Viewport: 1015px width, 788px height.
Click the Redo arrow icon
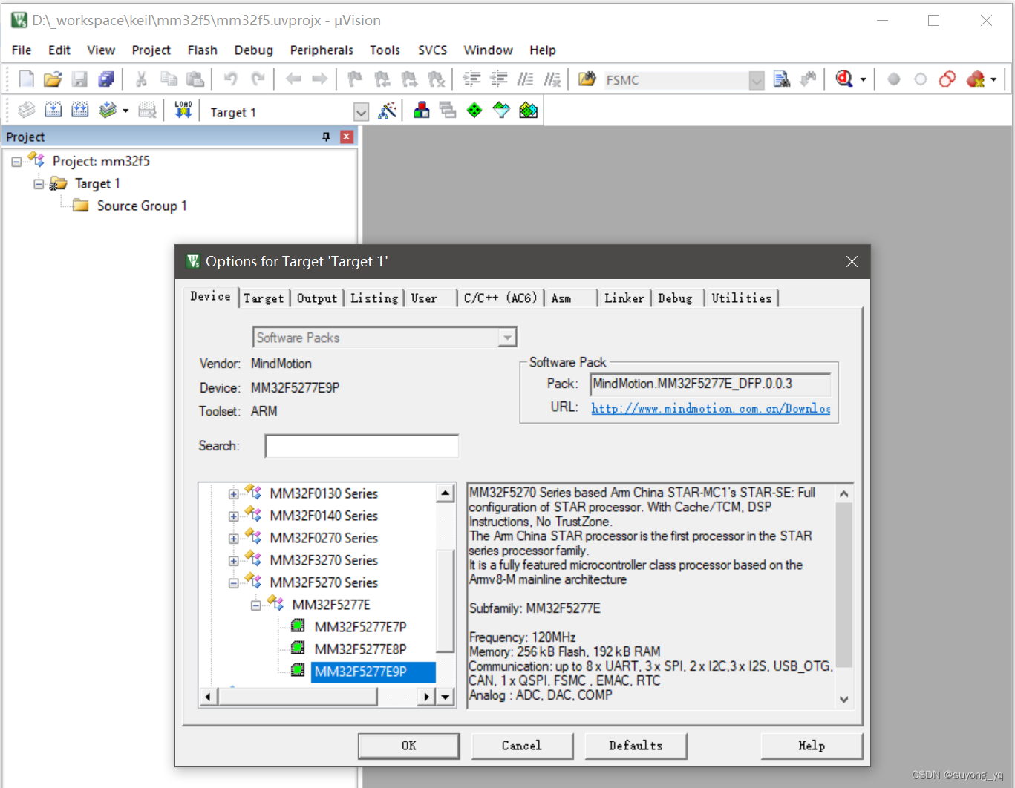[x=258, y=79]
